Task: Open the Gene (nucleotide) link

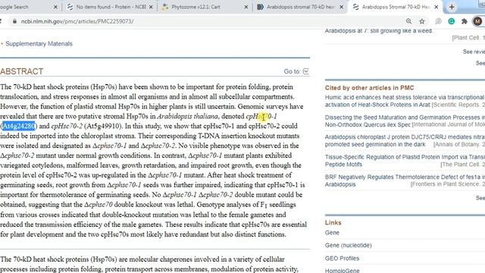Action: pos(348,245)
